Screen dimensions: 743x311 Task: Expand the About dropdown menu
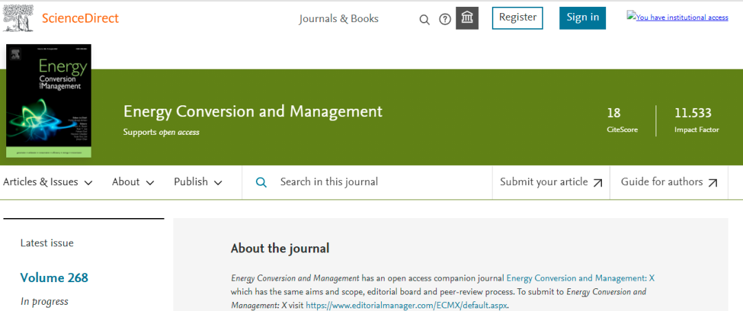pyautogui.click(x=133, y=182)
